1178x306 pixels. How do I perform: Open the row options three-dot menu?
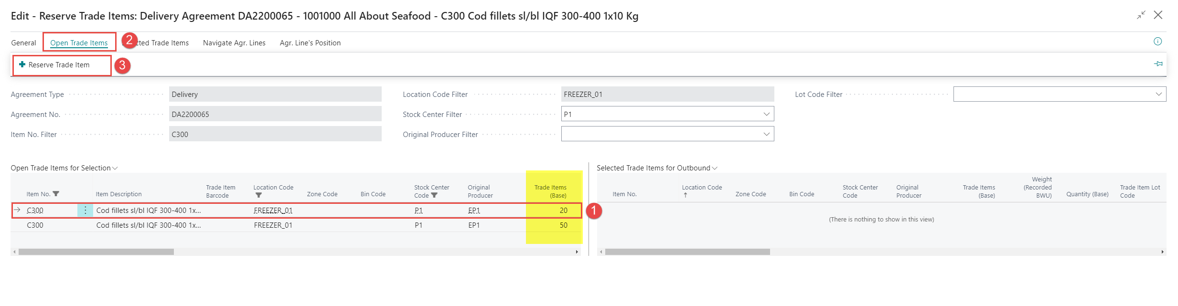tap(85, 211)
